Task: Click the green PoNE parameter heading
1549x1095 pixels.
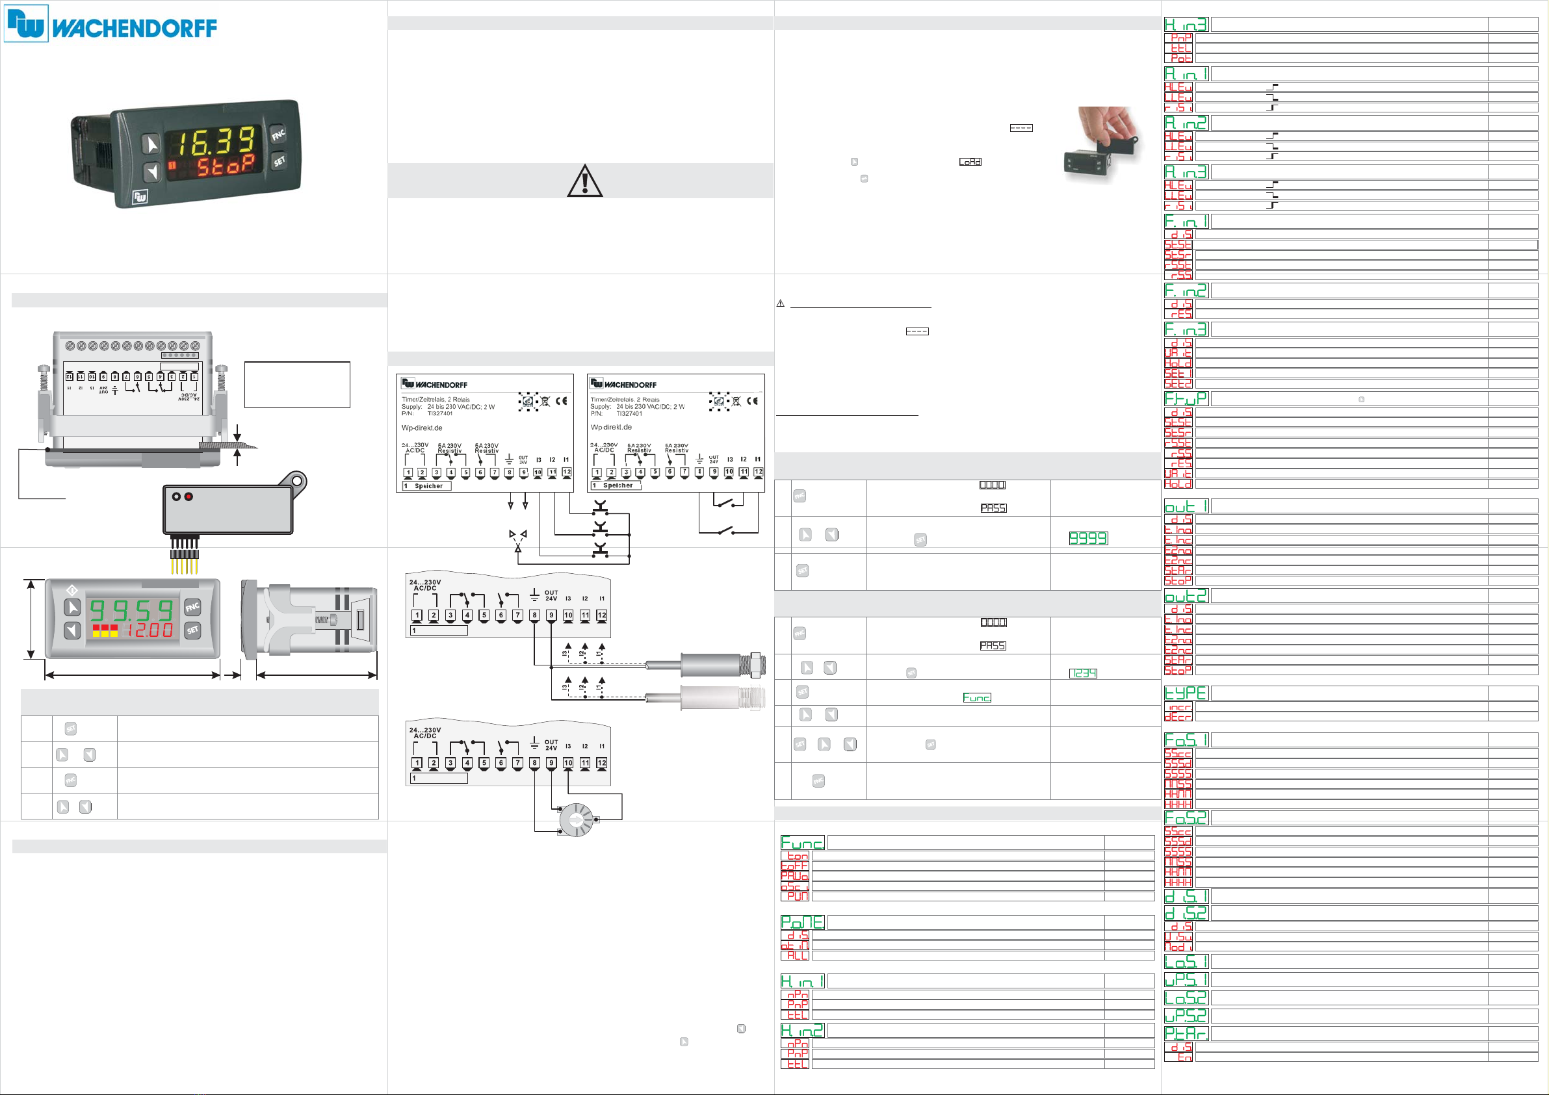Action: [x=802, y=922]
